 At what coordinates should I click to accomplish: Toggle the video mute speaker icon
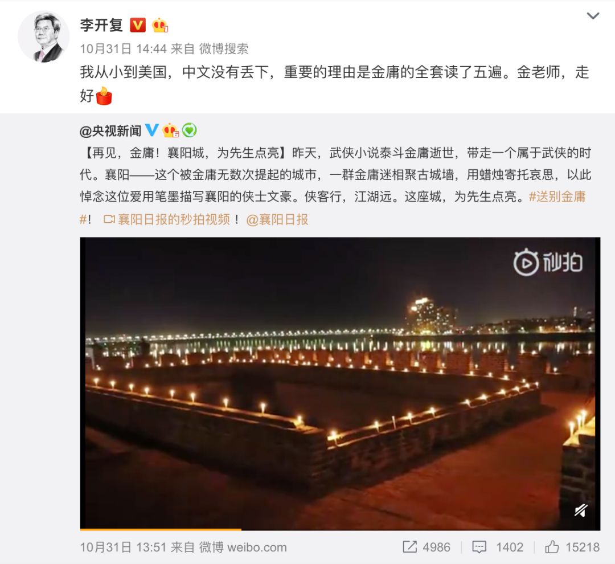(x=581, y=510)
